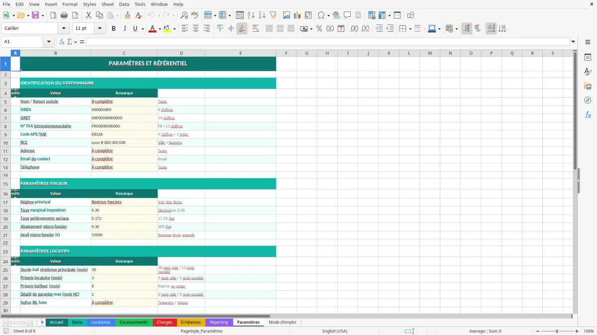Screen dimensions: 597x335
Task: Toggle Center Vertically alignment
Action: pyautogui.click(x=231, y=29)
